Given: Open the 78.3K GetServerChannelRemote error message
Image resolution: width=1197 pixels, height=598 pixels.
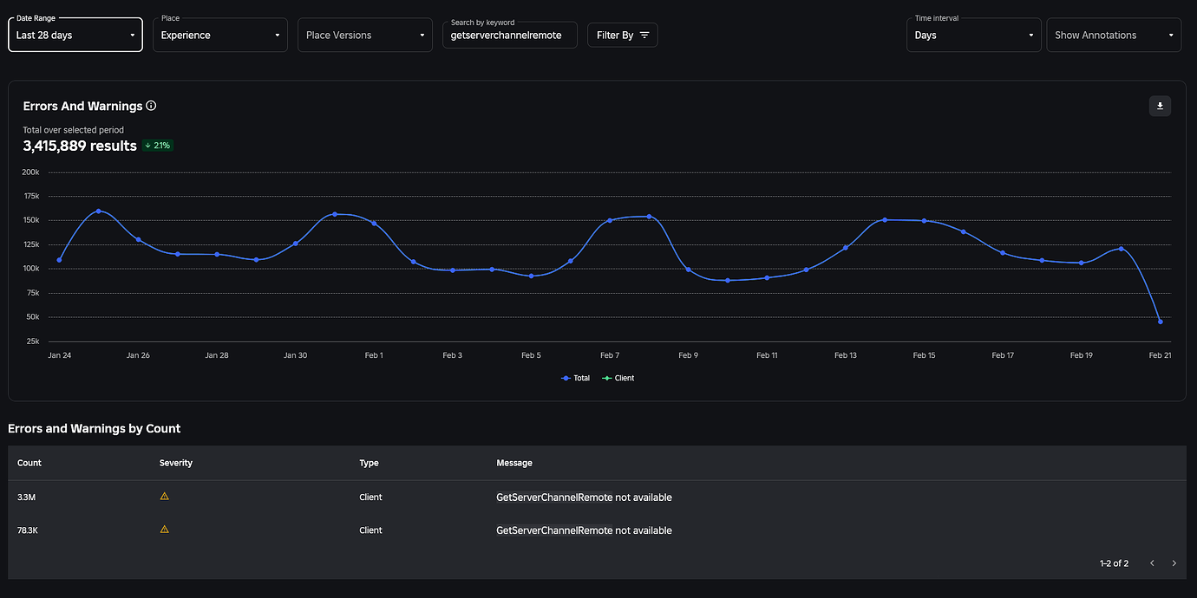Looking at the screenshot, I should tap(584, 530).
